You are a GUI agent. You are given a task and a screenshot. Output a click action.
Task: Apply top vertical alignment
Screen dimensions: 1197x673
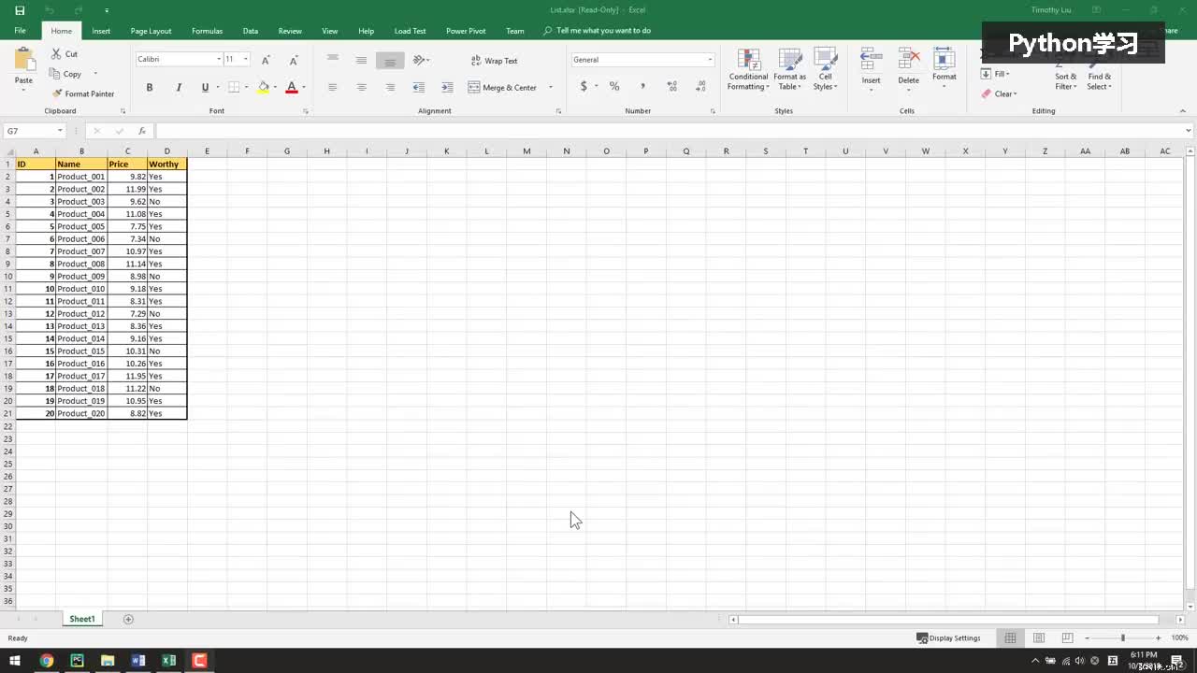tap(332, 60)
